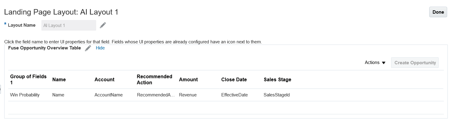Screen dimensions: 449x124
Task: Edit Fuse Opportunity Overview Table via pencil
Action: [x=88, y=48]
